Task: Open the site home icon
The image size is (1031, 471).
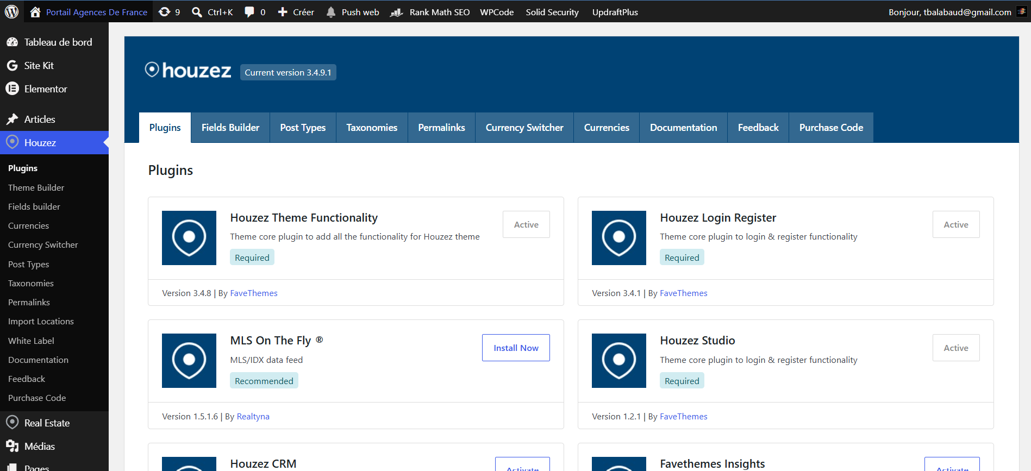Action: (x=35, y=11)
